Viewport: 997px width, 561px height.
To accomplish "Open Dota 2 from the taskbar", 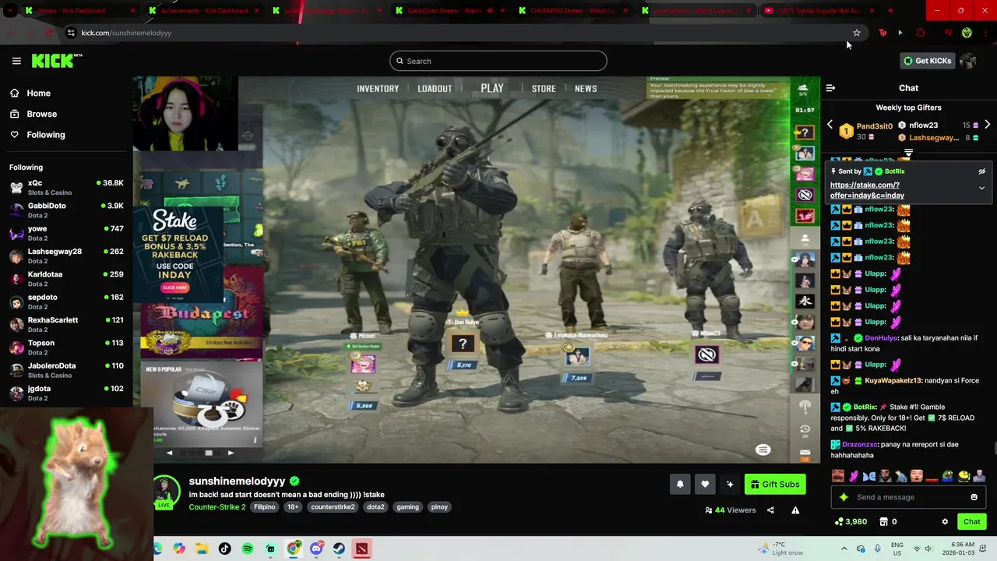I will [362, 549].
